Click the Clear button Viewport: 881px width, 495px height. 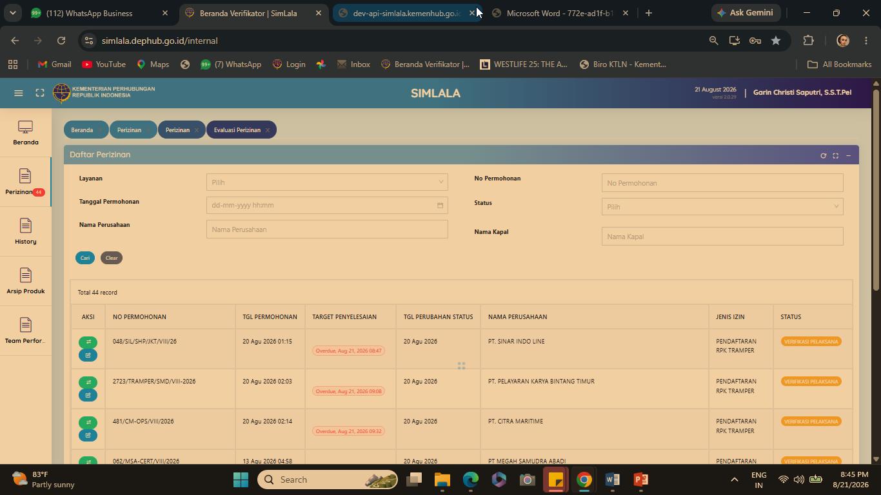(x=112, y=258)
